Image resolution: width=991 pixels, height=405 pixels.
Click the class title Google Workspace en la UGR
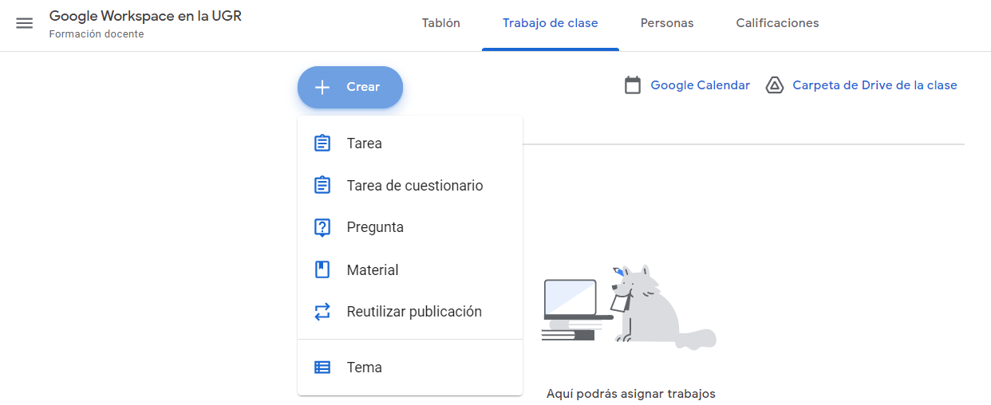coord(145,16)
